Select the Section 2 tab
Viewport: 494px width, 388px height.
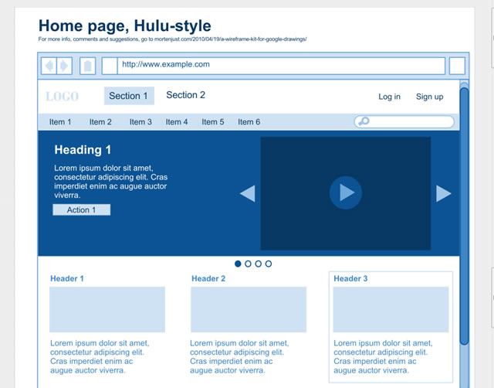pos(185,95)
